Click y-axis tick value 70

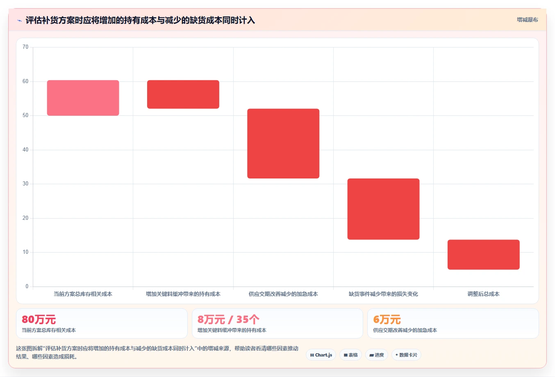[25, 47]
